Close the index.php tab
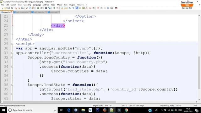 [11, 12]
